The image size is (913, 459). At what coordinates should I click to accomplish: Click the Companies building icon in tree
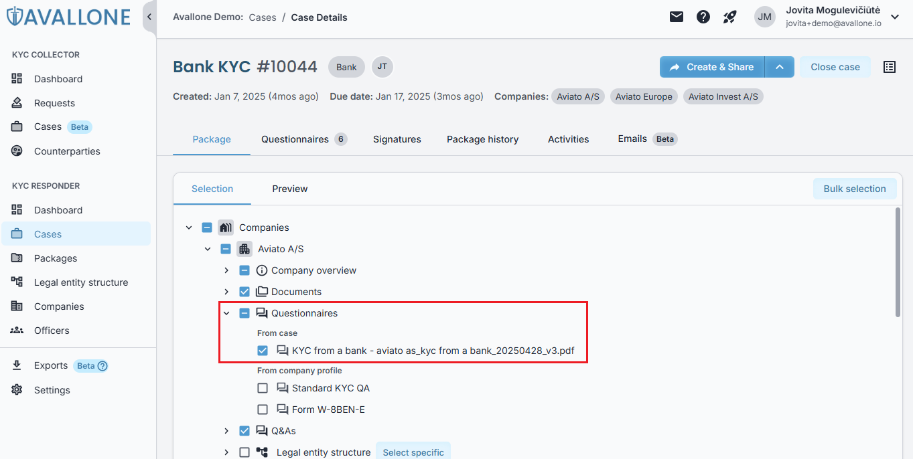[226, 227]
